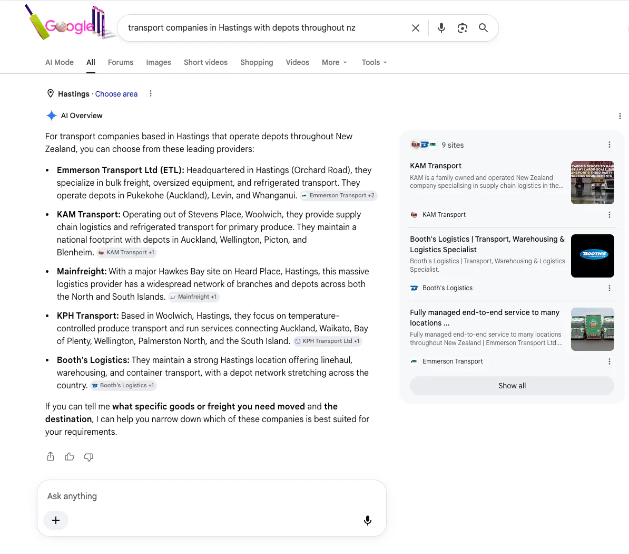The height and width of the screenshot is (554, 629).
Task: Give the AI Overview a thumbs down
Action: click(x=89, y=457)
